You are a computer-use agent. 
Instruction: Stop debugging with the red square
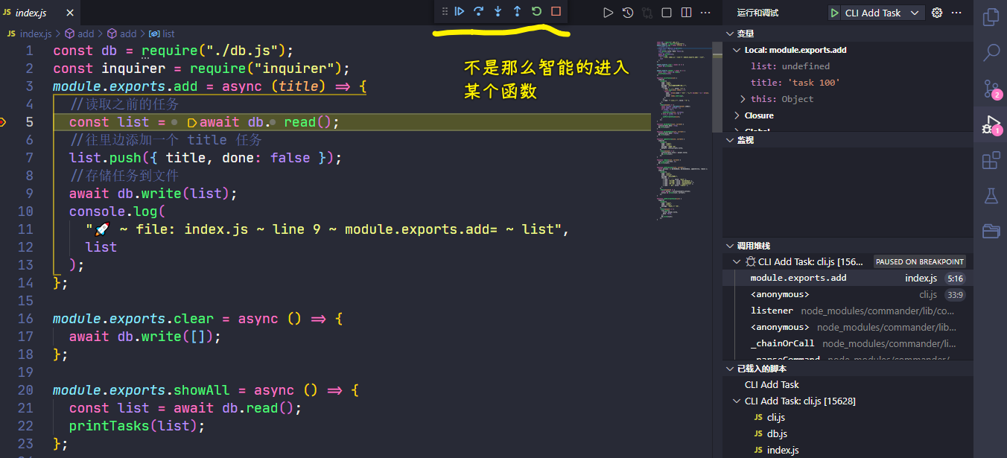click(556, 11)
